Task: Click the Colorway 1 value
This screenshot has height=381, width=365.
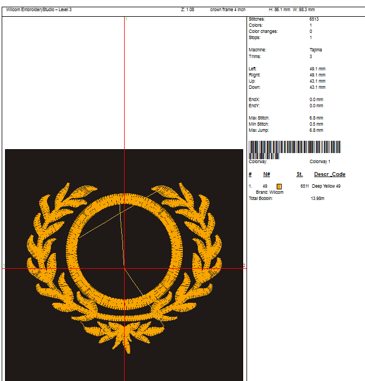Action: point(320,161)
